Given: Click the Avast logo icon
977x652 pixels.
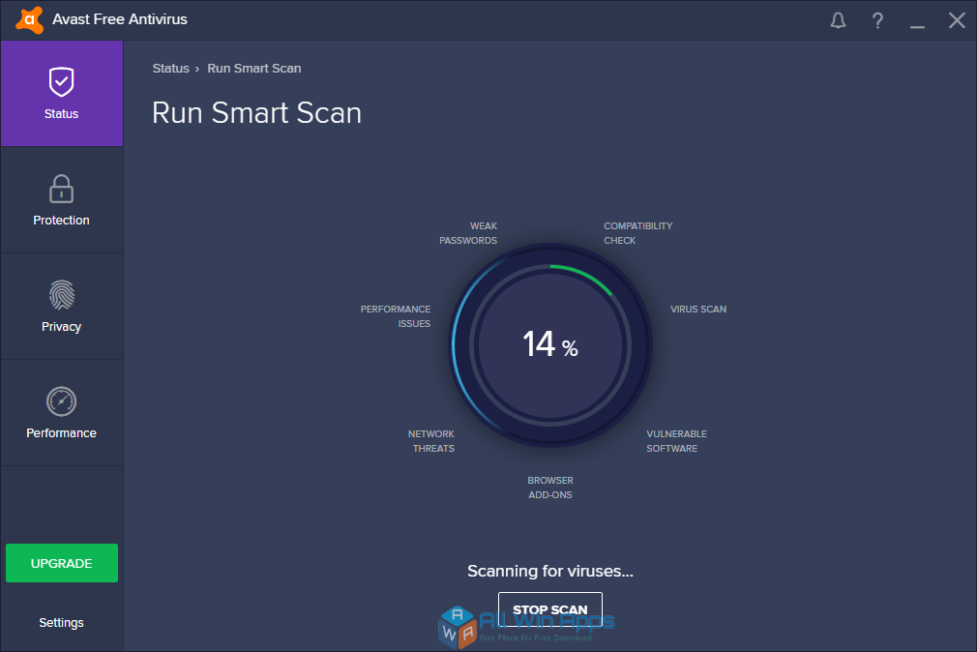Looking at the screenshot, I should click(29, 20).
